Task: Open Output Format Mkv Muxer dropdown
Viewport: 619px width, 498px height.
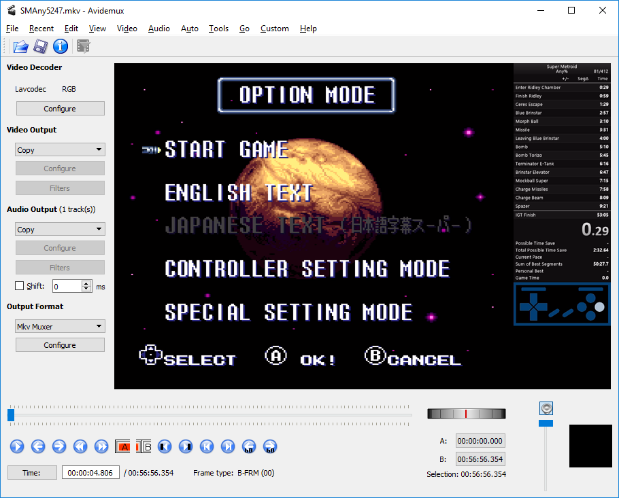Action: click(x=60, y=327)
